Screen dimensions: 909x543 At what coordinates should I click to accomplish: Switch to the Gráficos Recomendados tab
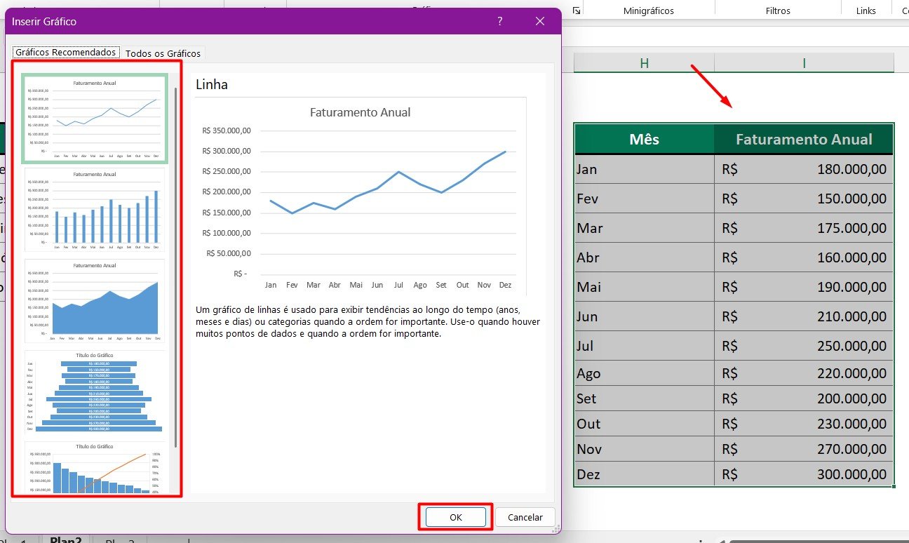pos(65,53)
